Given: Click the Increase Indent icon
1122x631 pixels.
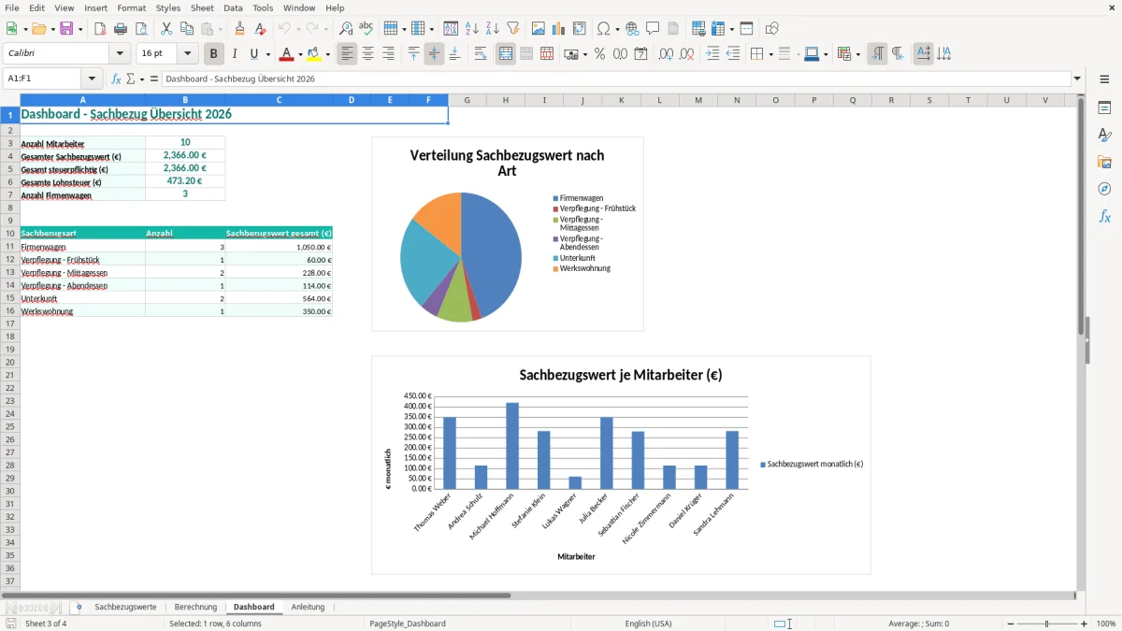Looking at the screenshot, I should 712,54.
